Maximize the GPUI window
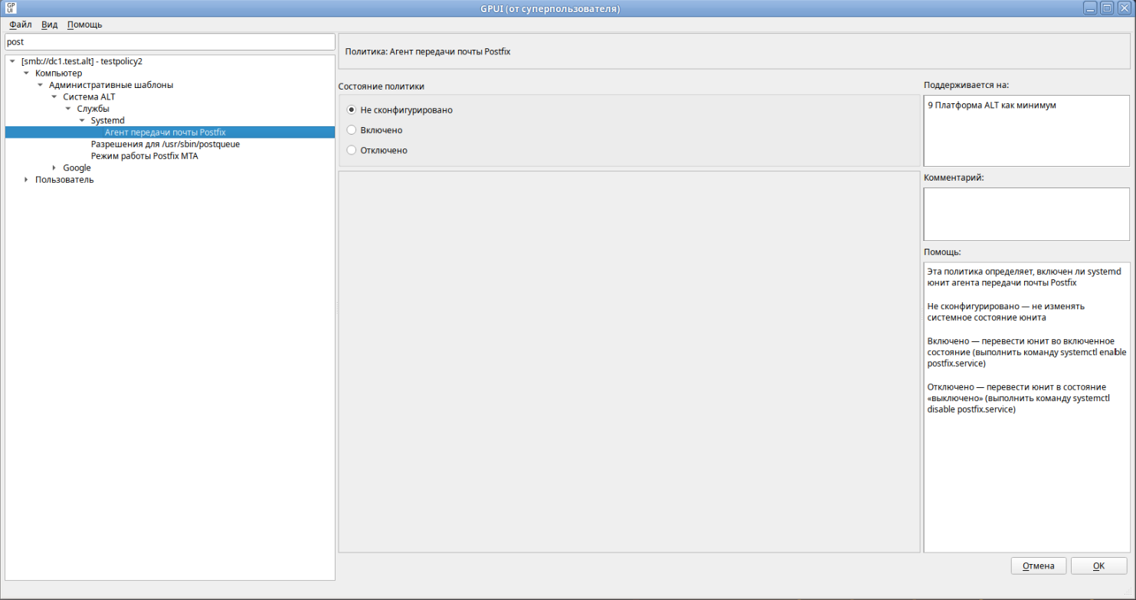The width and height of the screenshot is (1136, 600). point(1107,8)
